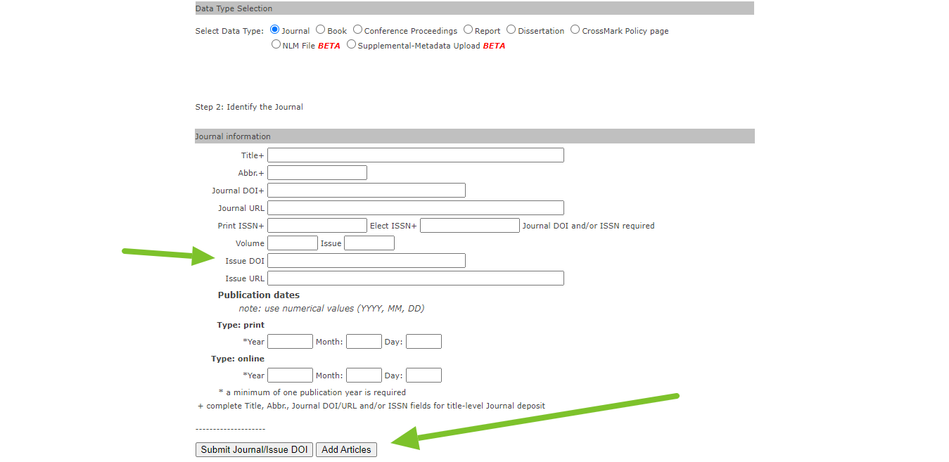Screen dimensions: 949x462
Task: Select CrossMark Policy page option
Action: pos(575,30)
